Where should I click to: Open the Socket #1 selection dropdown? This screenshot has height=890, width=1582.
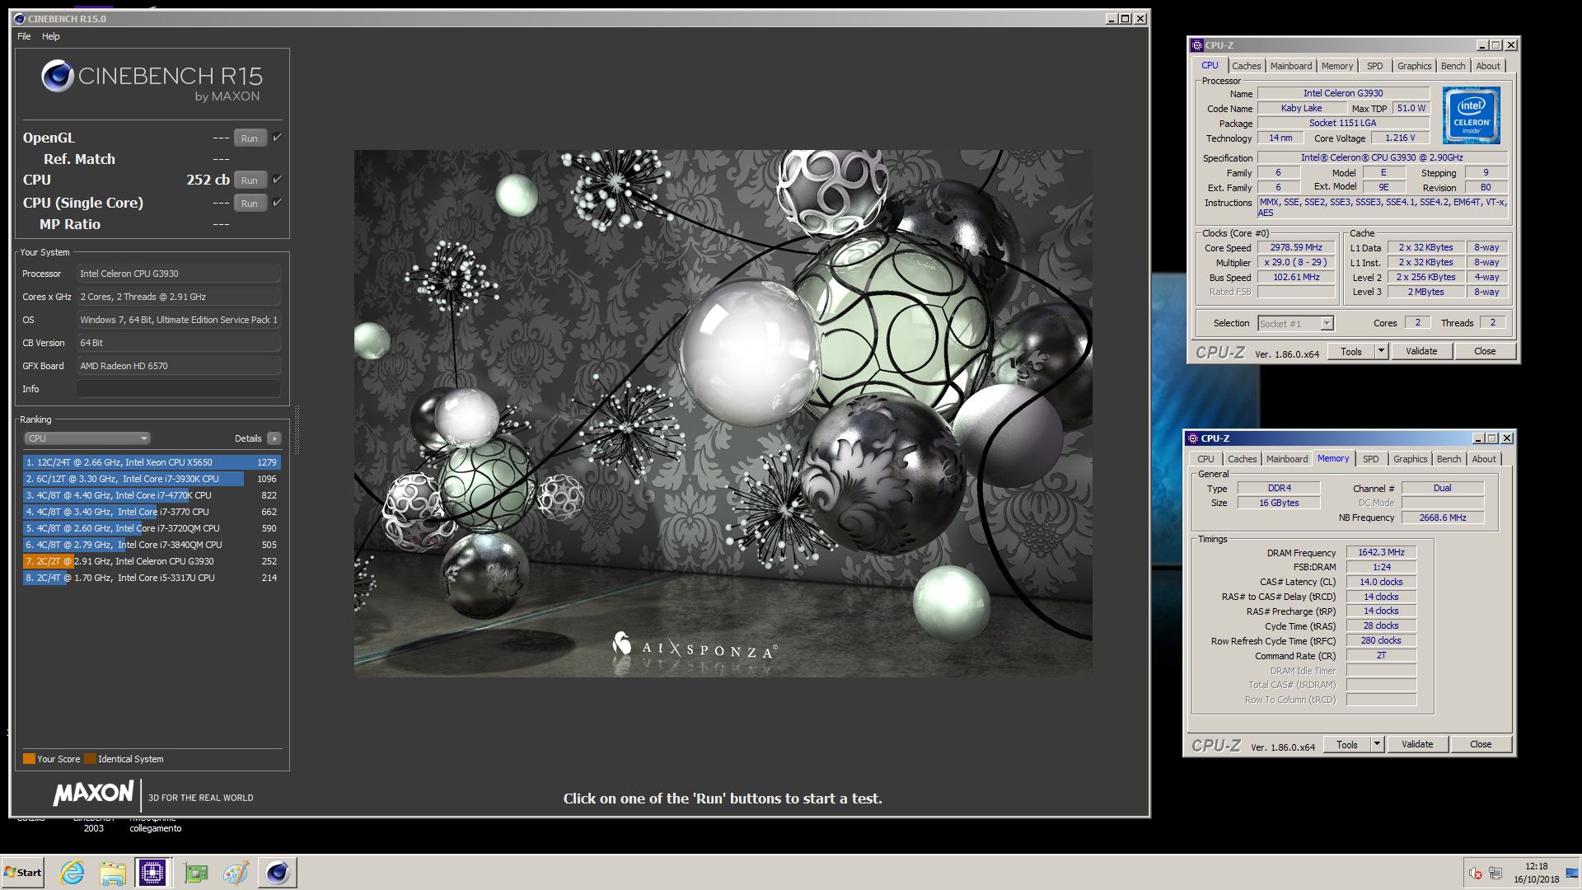[1295, 324]
